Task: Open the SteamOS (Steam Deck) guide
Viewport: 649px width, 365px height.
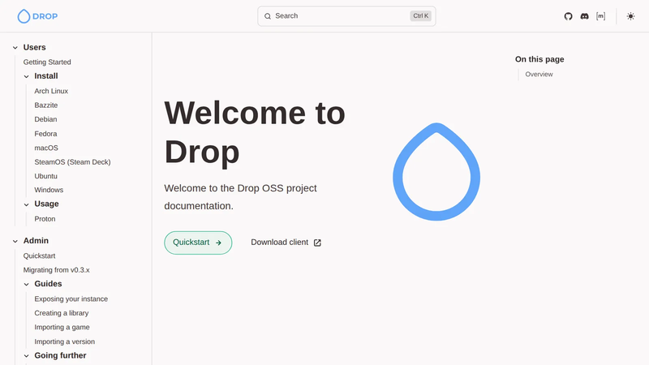Action: pos(72,161)
